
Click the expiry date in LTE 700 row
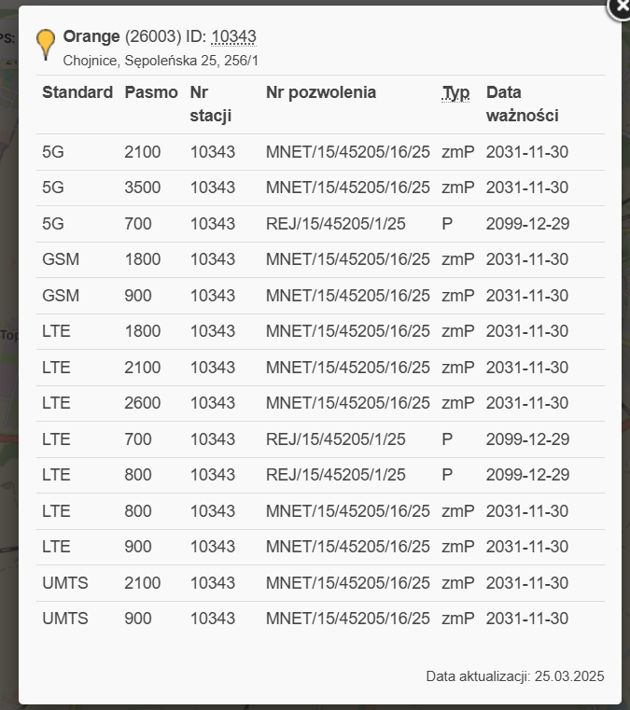click(x=527, y=439)
